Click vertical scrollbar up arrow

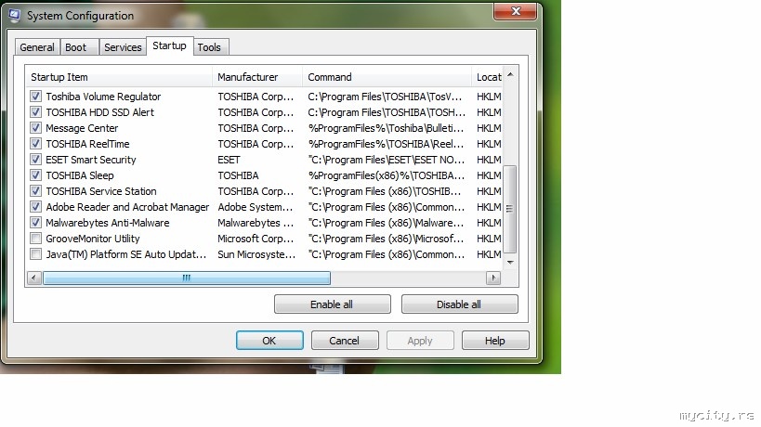(x=510, y=74)
